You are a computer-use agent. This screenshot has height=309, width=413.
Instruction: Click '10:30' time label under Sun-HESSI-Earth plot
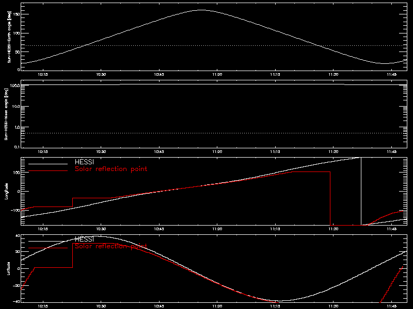101,75
